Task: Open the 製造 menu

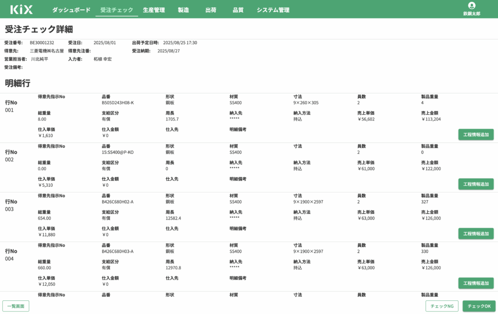Action: tap(183, 10)
